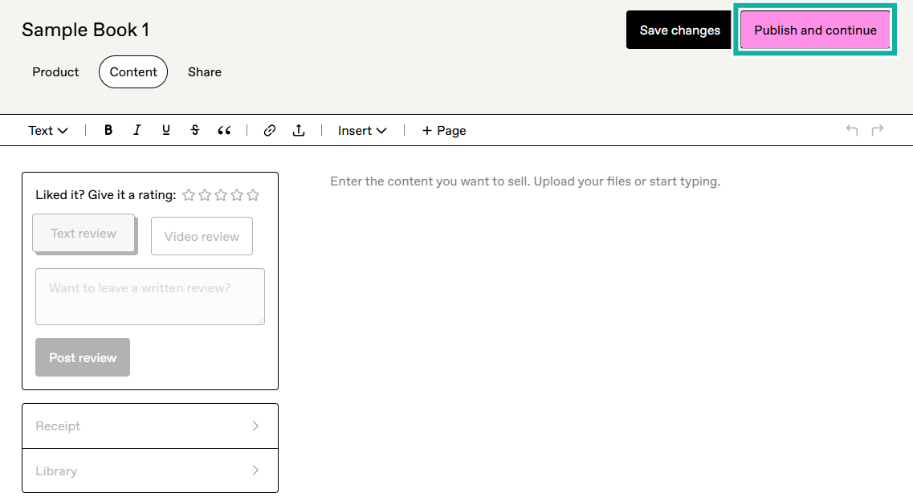
Task: Upload a file to the content
Action: click(x=299, y=130)
